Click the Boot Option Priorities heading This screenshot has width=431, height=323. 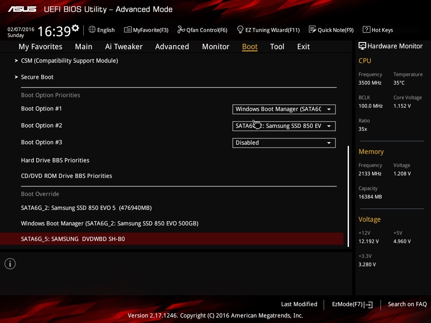(51, 95)
